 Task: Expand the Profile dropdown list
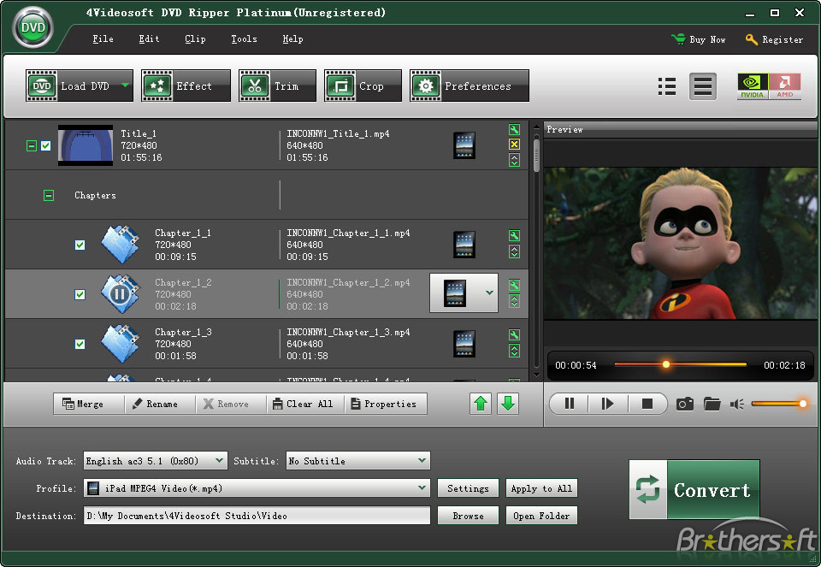click(422, 488)
